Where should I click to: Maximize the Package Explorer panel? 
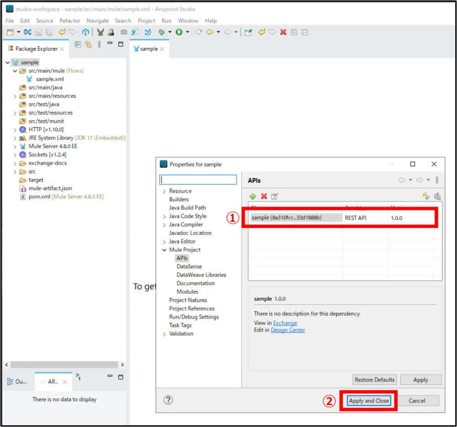(121, 44)
